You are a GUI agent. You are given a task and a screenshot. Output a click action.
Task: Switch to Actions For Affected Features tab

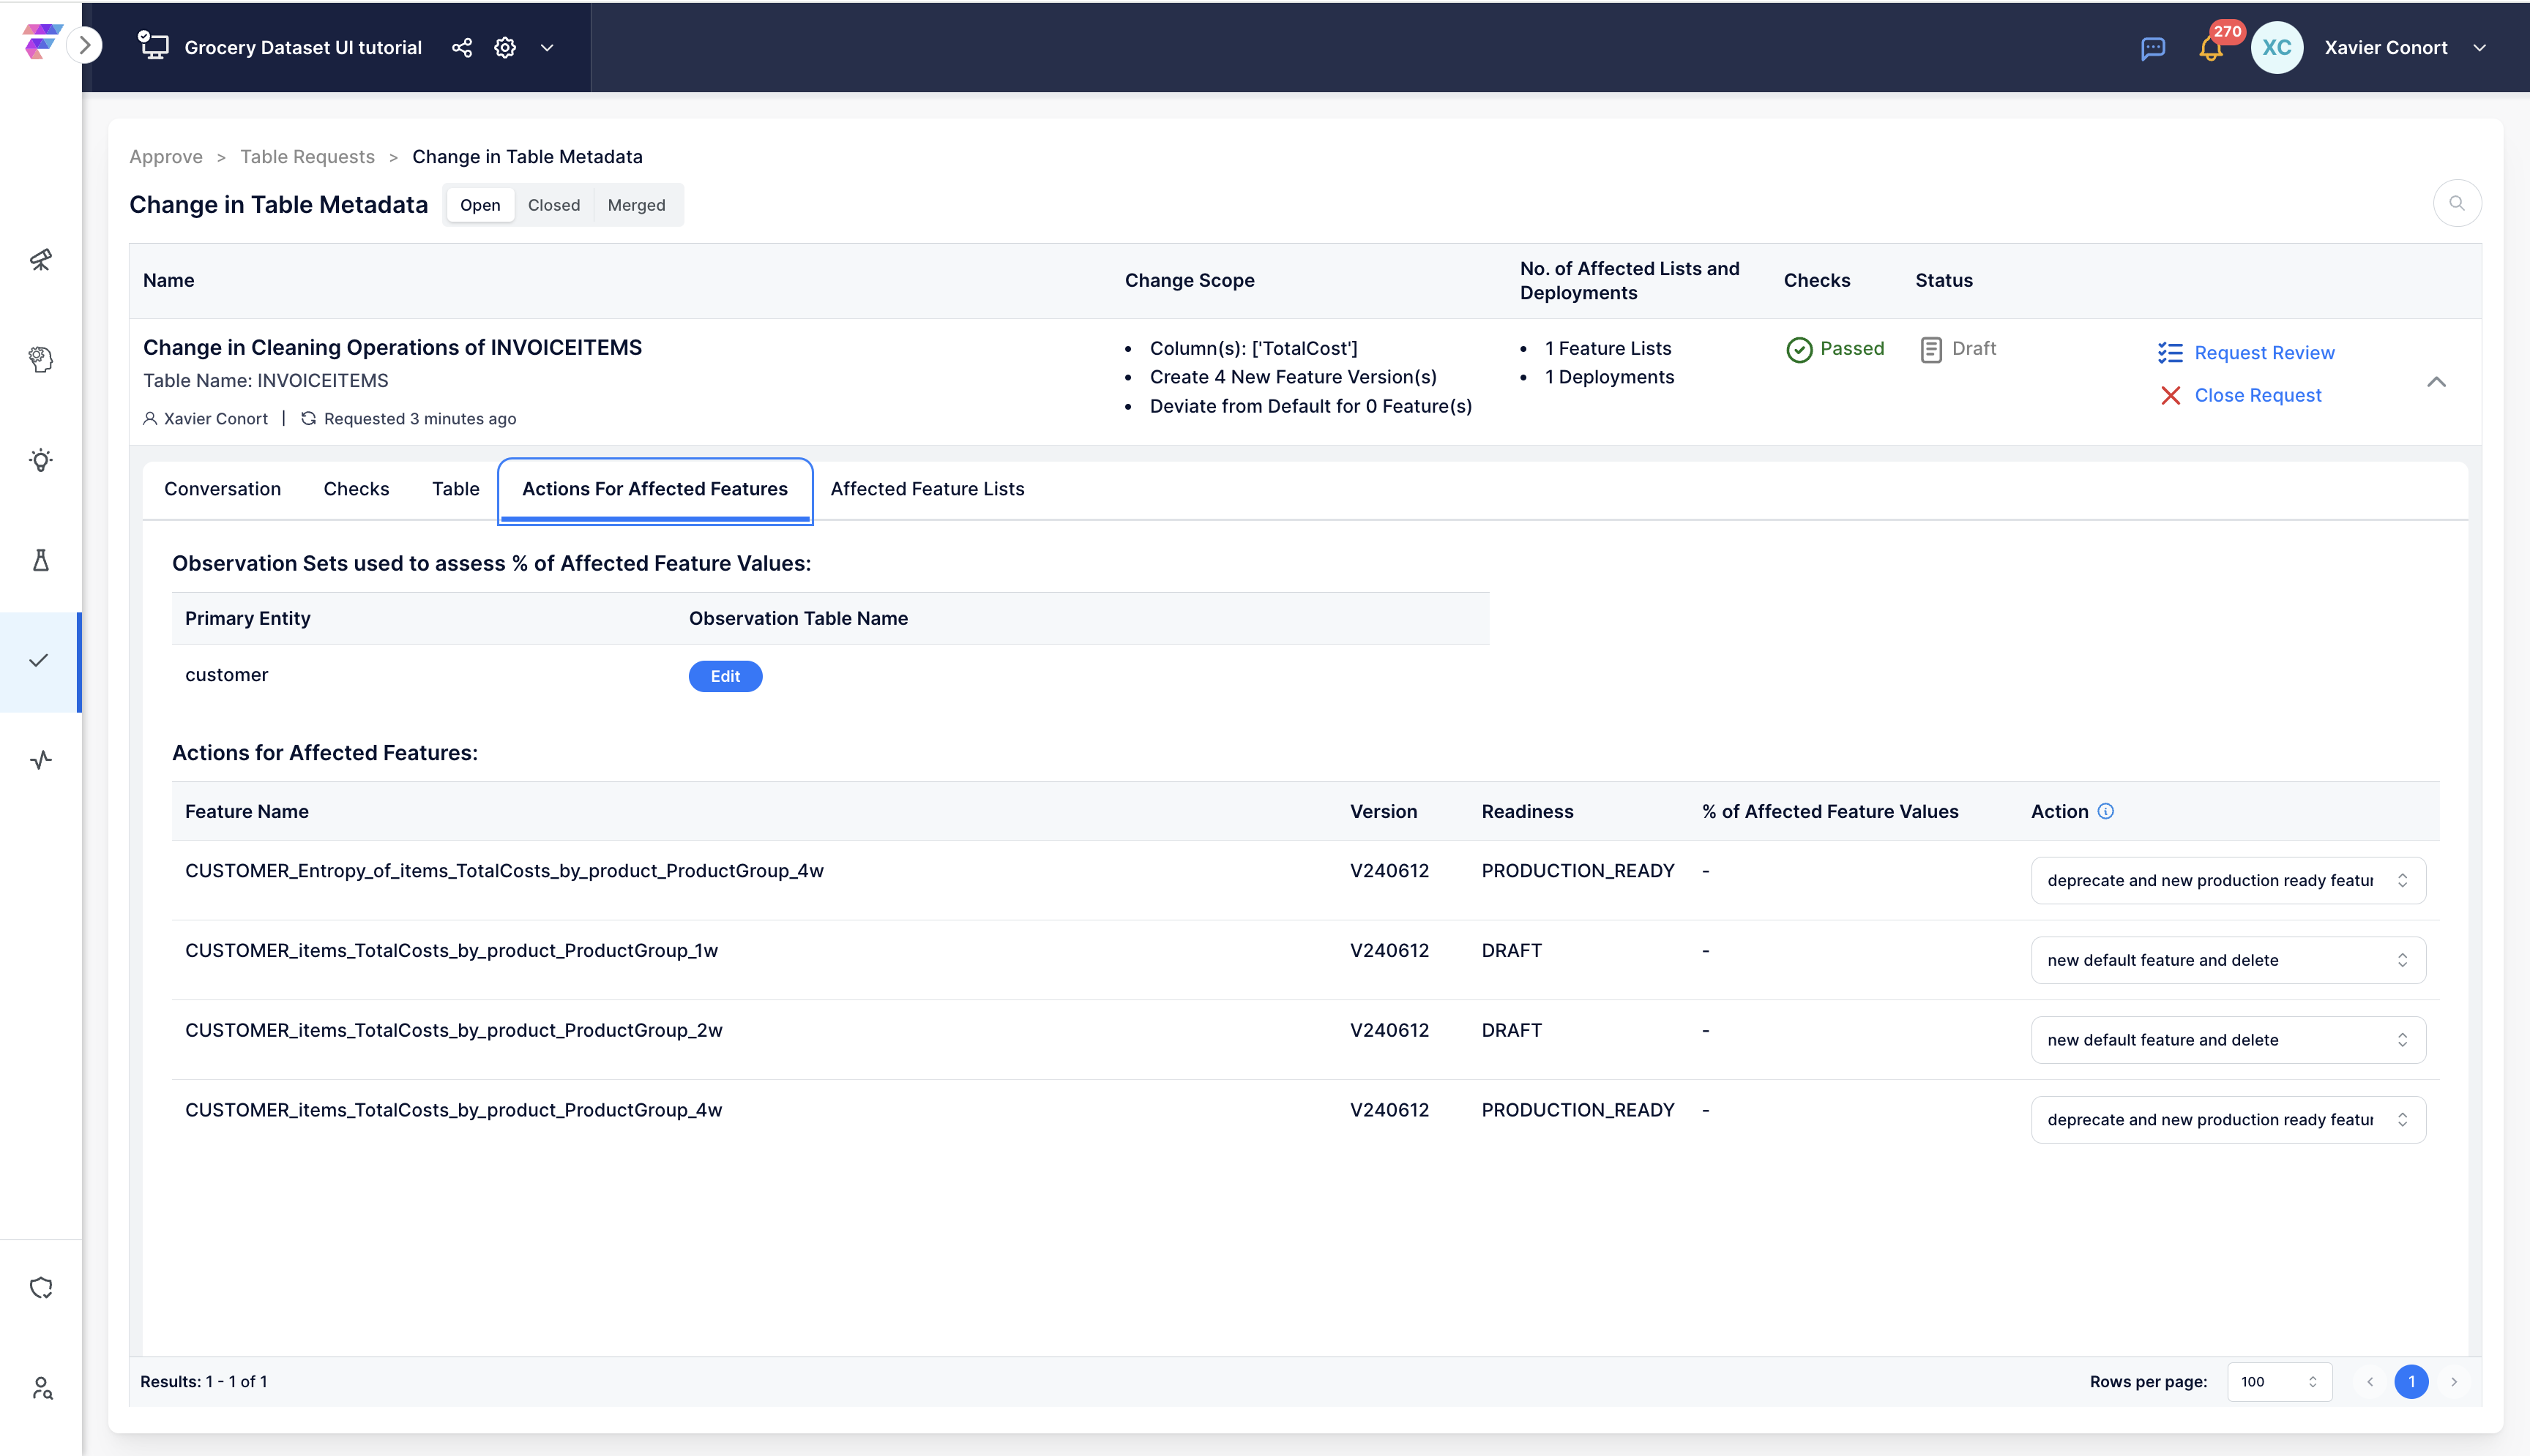tap(655, 489)
